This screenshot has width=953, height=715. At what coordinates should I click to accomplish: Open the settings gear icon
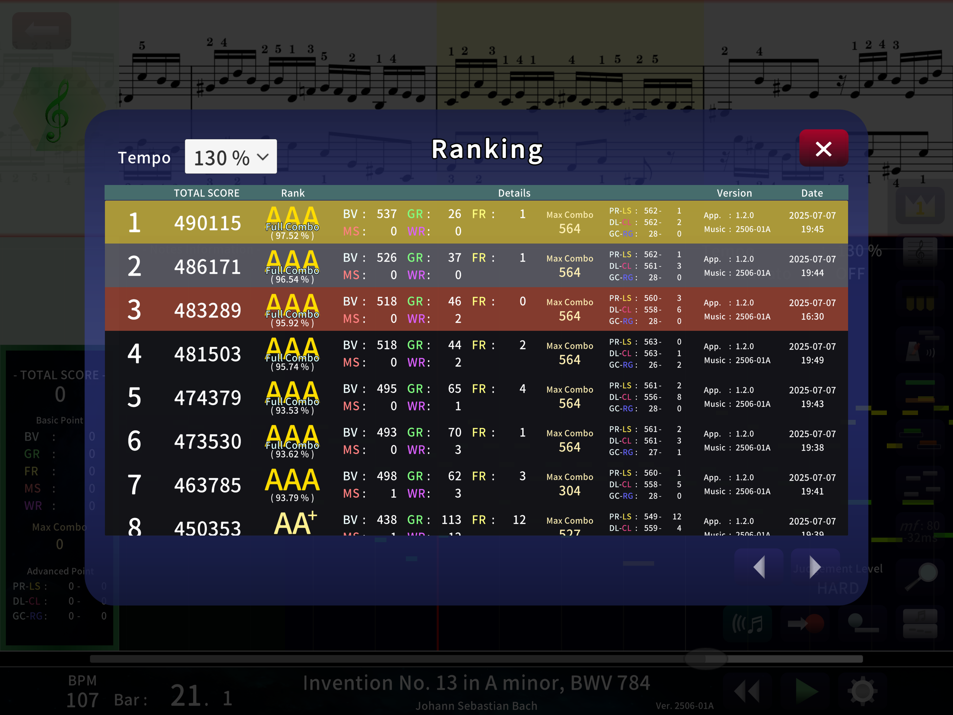click(863, 691)
